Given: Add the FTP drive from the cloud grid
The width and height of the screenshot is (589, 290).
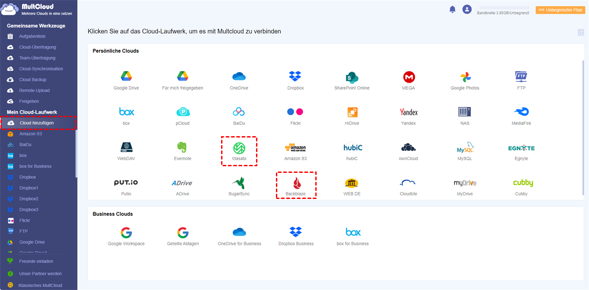Looking at the screenshot, I should tap(521, 76).
